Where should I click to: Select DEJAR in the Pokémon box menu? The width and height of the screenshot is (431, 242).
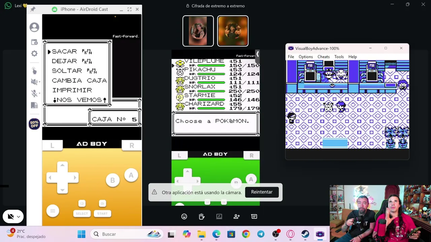72,61
